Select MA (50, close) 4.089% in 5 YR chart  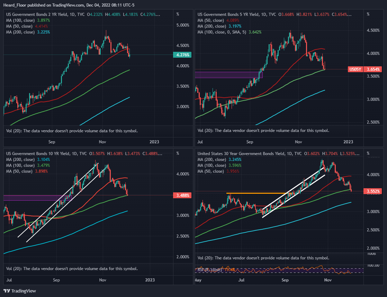pos(218,20)
